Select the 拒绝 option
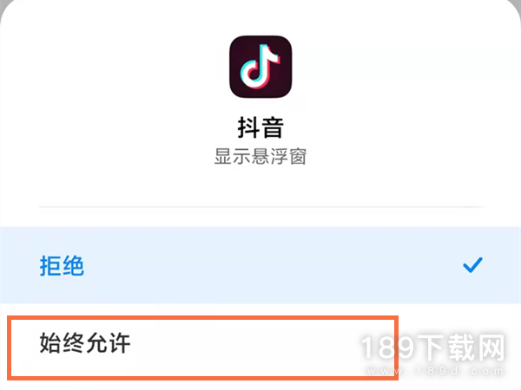The width and height of the screenshot is (521, 390). click(x=260, y=265)
